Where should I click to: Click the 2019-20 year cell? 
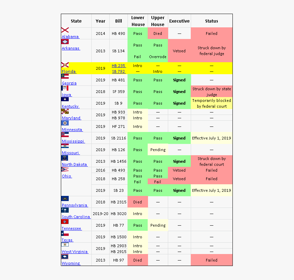pos(101,214)
